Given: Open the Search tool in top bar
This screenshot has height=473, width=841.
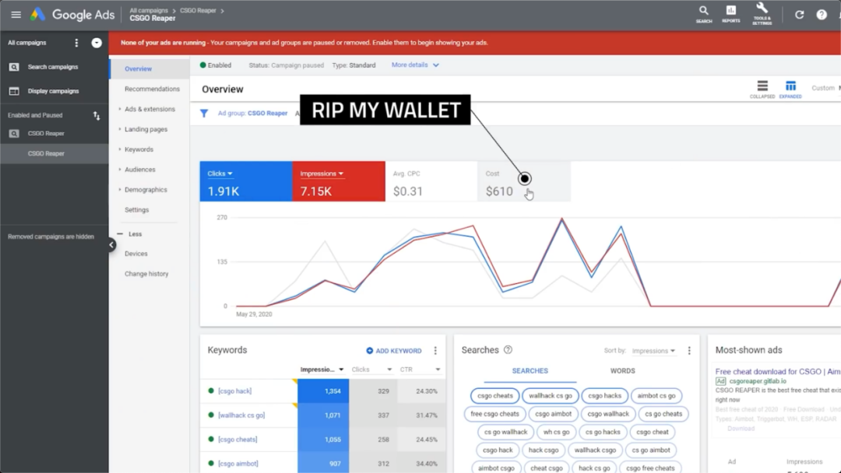Looking at the screenshot, I should 704,15.
